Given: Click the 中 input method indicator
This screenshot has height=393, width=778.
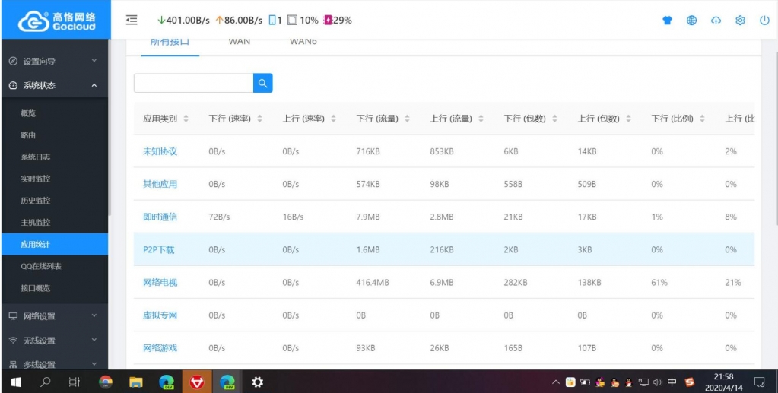Looking at the screenshot, I should pyautogui.click(x=672, y=382).
